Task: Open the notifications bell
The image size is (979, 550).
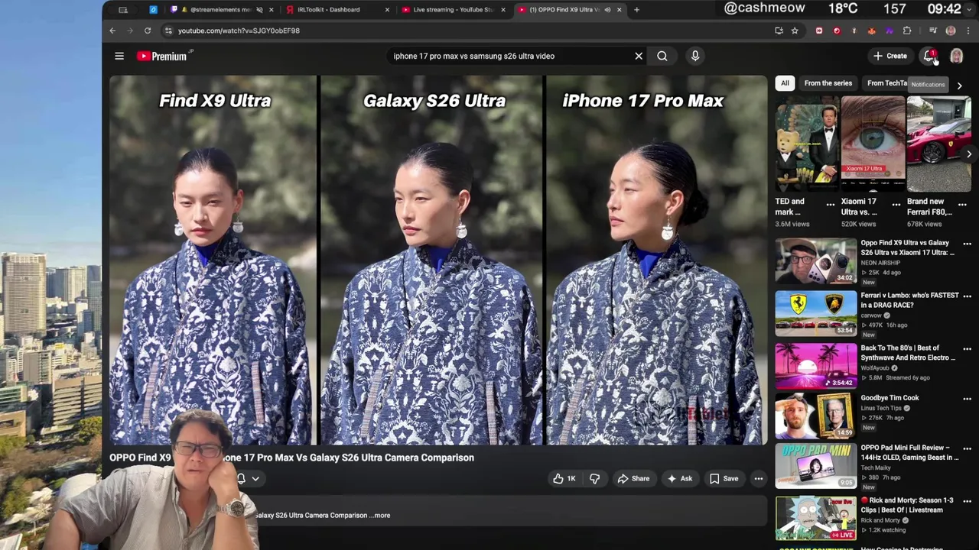Action: click(x=929, y=56)
